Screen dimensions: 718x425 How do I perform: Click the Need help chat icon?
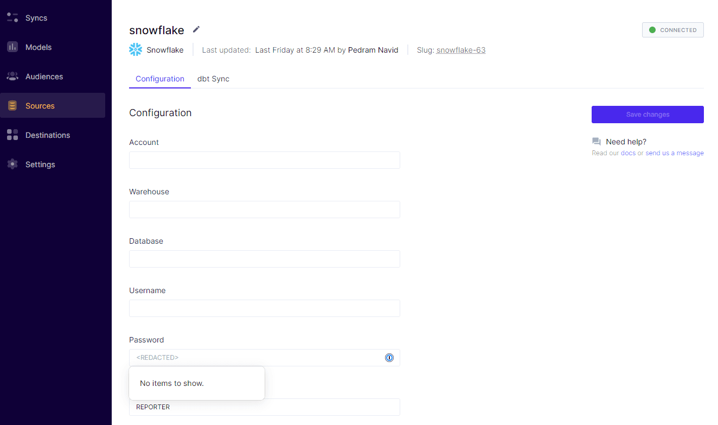pos(597,142)
